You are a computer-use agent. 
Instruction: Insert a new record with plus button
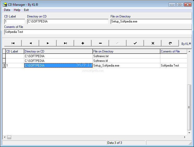[x=83, y=43]
